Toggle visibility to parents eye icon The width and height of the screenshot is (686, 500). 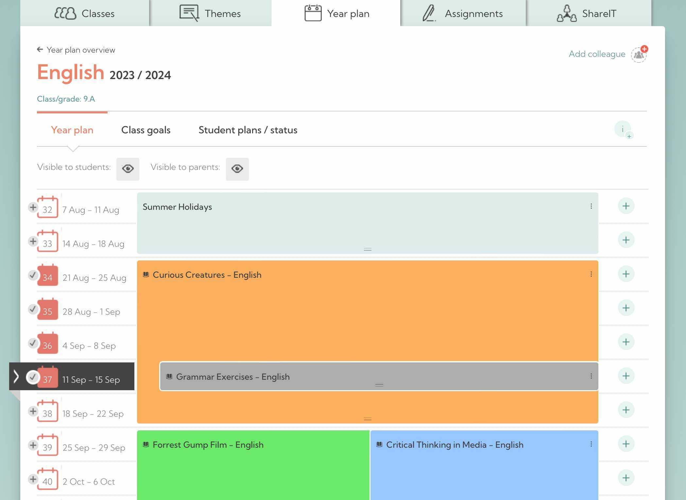(x=237, y=169)
